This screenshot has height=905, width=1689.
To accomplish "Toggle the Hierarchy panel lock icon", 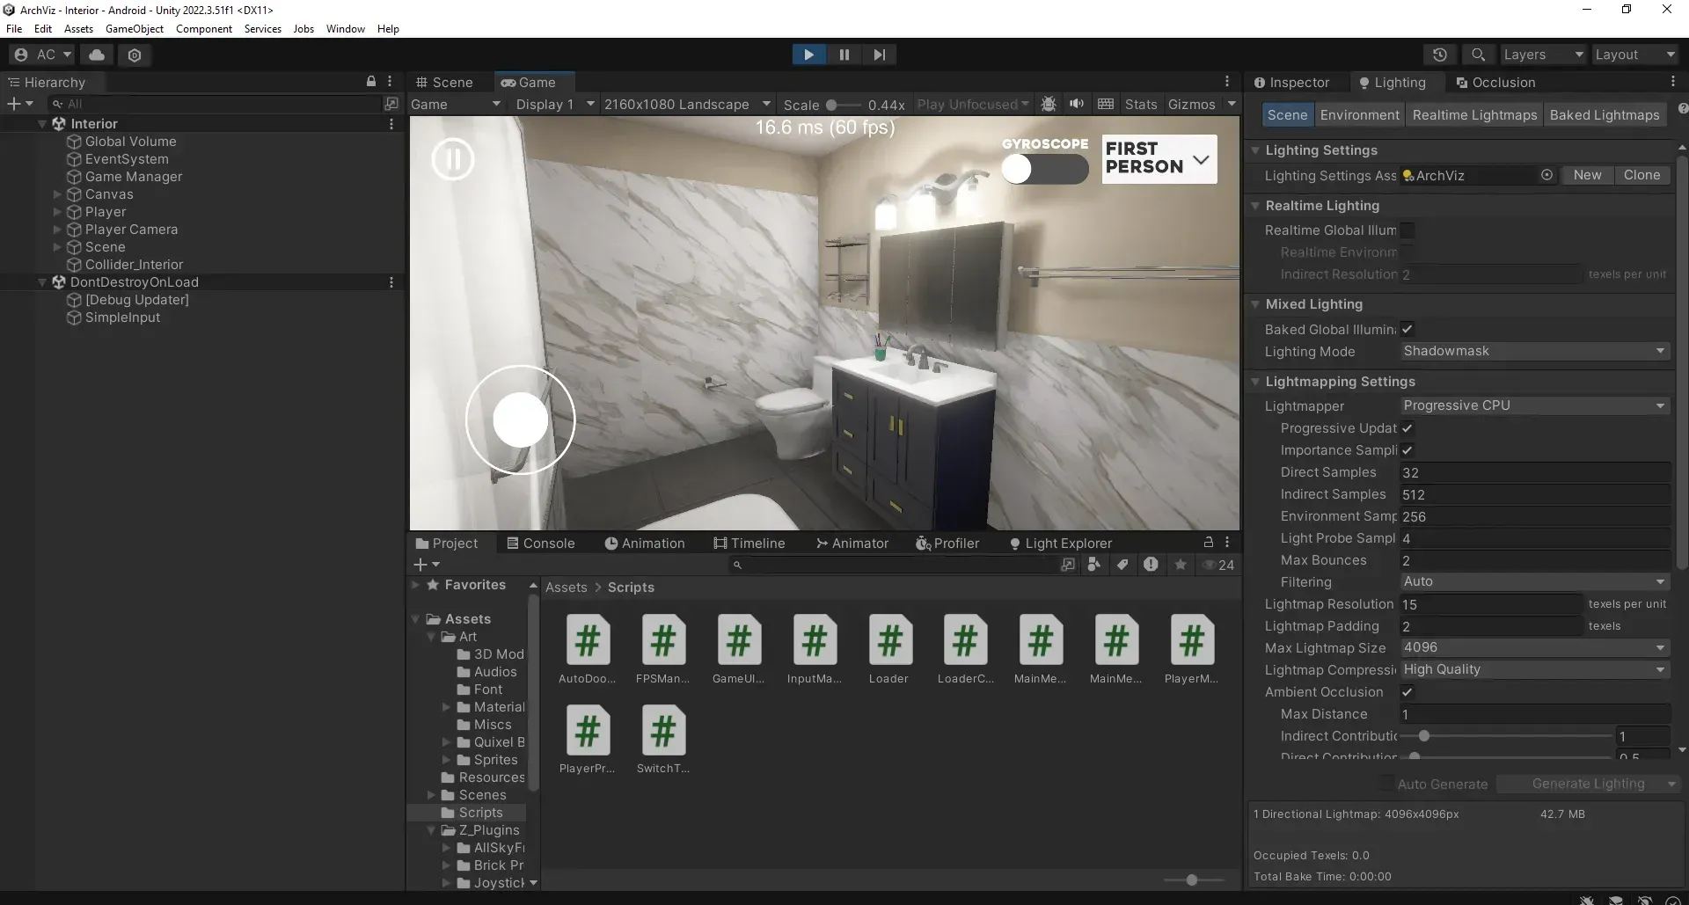I will tap(371, 81).
